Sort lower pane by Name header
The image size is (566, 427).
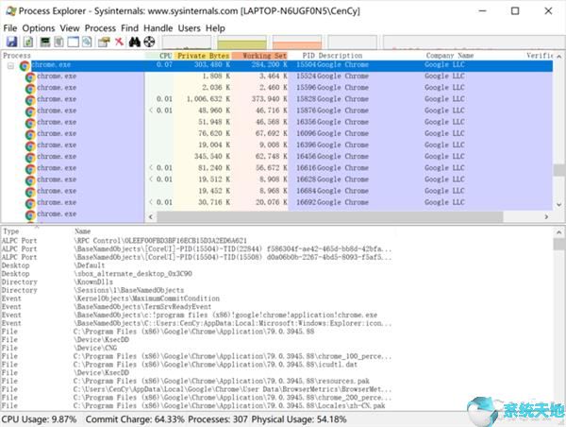coord(82,231)
